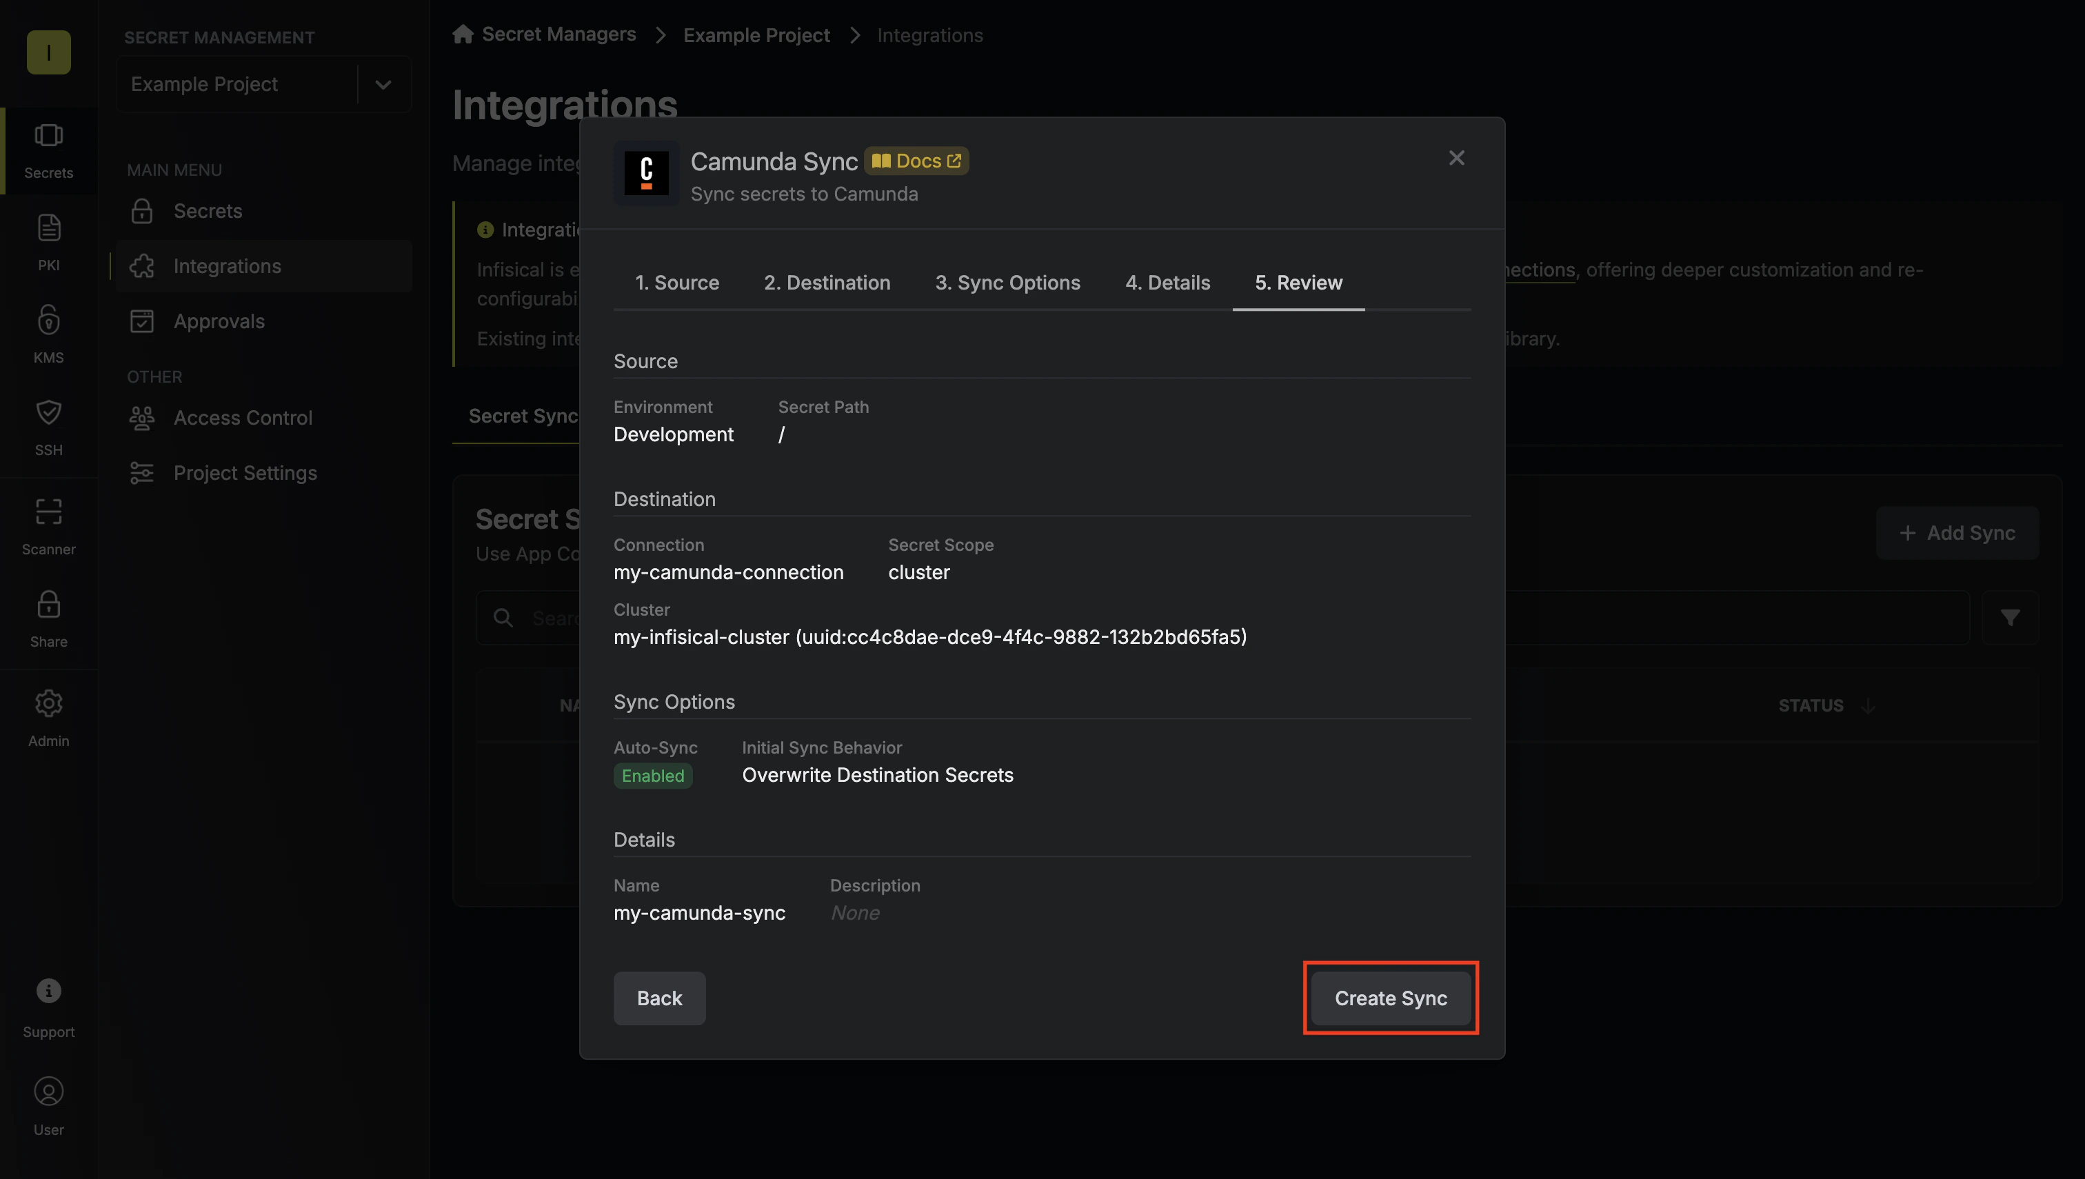Click the organization avatar icon
This screenshot has width=2085, height=1179.
(48, 52)
